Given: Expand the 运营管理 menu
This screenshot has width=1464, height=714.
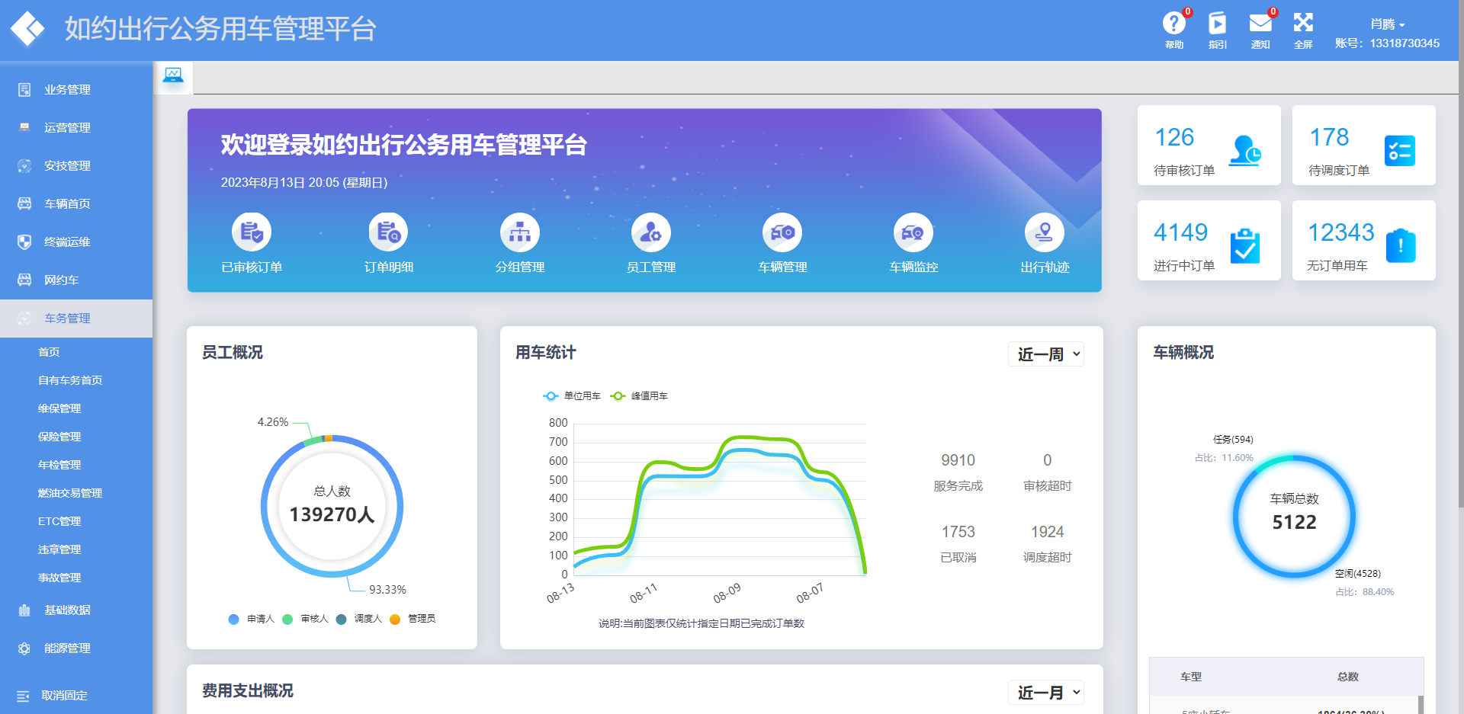Looking at the screenshot, I should (x=76, y=127).
